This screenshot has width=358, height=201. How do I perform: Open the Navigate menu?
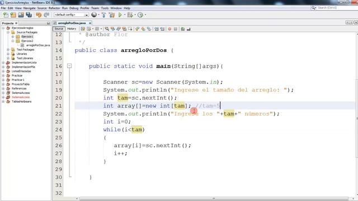(30, 8)
